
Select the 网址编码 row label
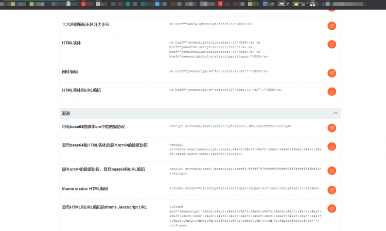[70, 72]
